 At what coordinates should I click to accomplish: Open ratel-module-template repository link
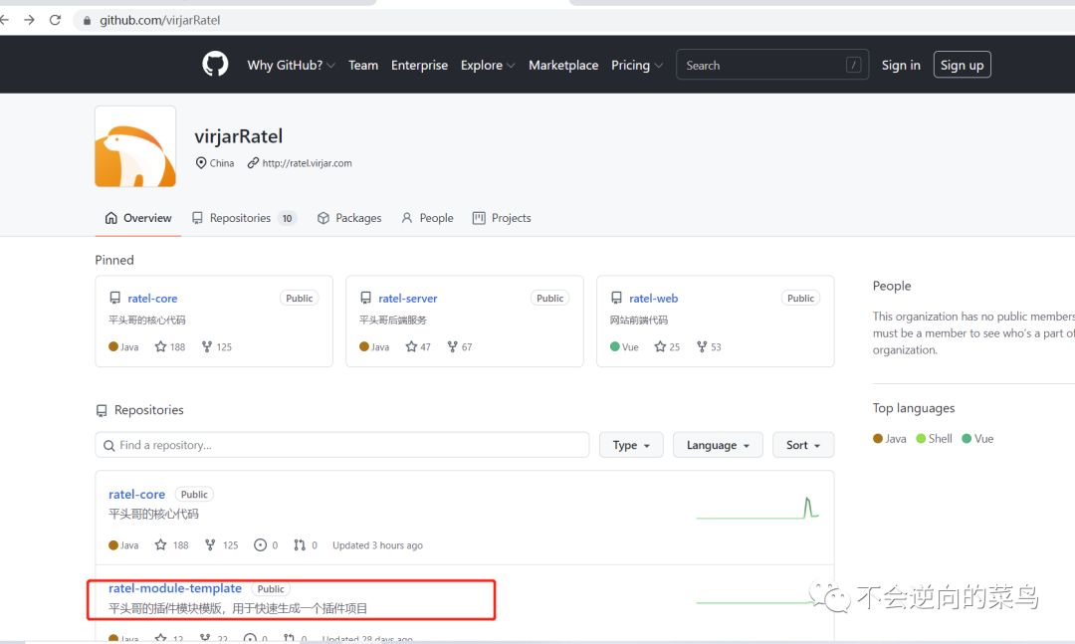[x=175, y=587]
